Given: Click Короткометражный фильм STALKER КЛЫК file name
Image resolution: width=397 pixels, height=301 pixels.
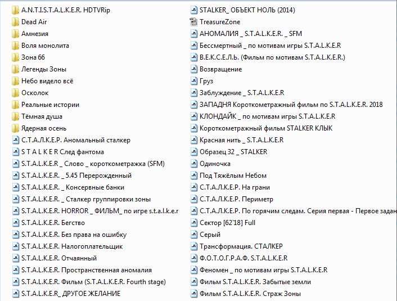Looking at the screenshot, I should click(x=266, y=128).
